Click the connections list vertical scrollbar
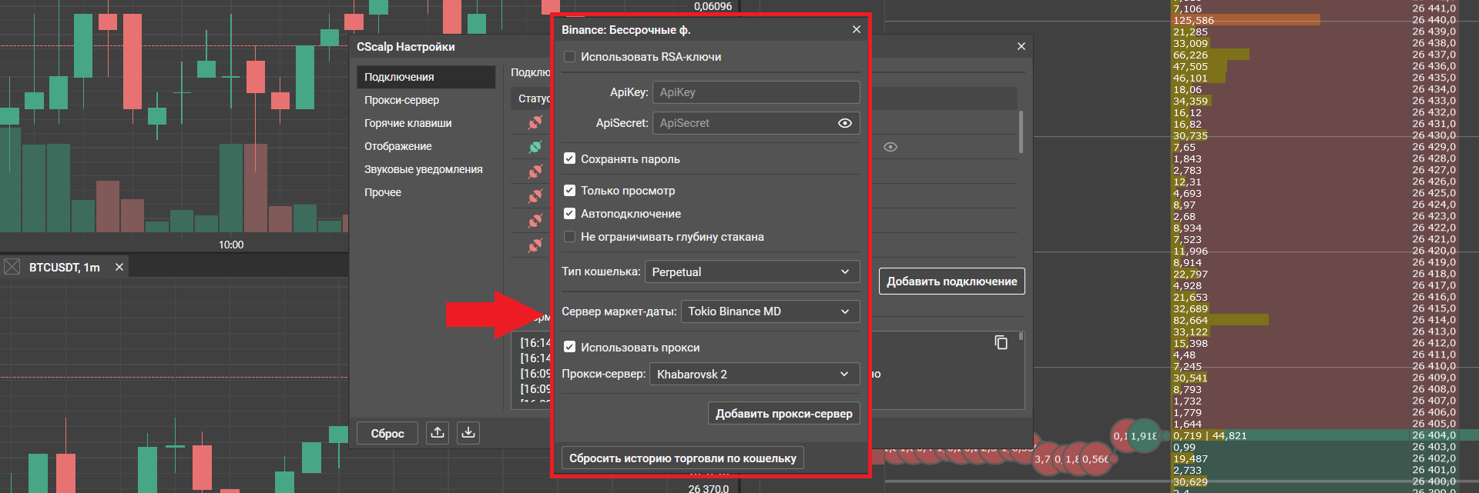The height and width of the screenshot is (493, 1479). coord(1021,132)
